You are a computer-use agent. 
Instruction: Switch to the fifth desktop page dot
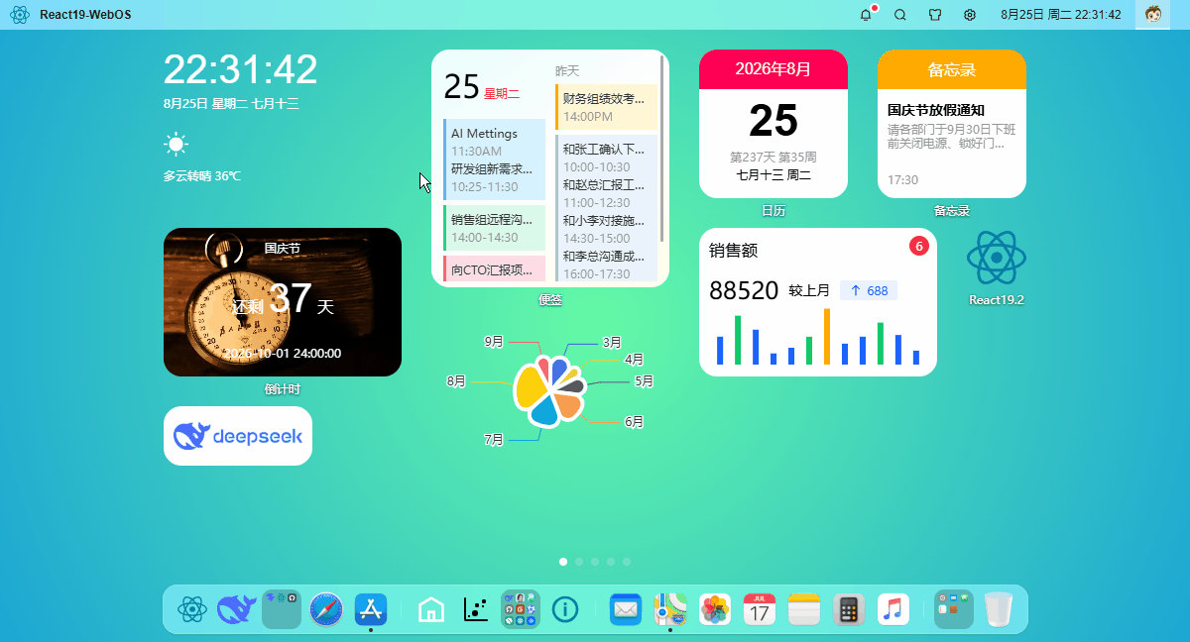pos(627,562)
